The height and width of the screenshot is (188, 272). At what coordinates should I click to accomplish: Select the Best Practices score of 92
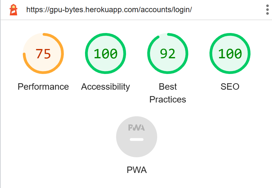coord(168,54)
